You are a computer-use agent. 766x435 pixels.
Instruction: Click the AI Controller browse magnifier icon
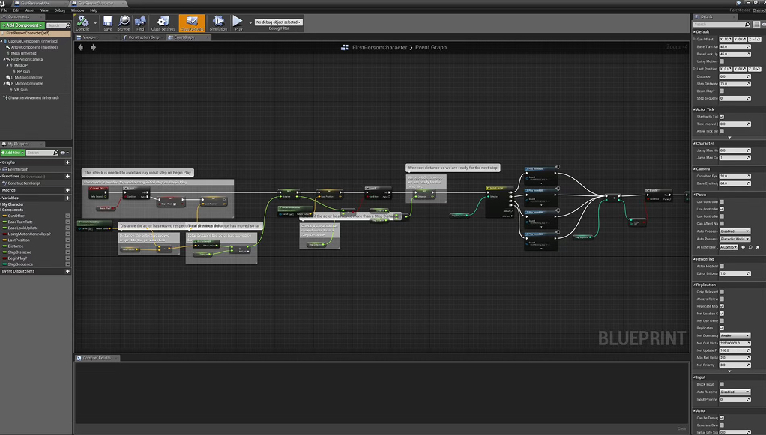pyautogui.click(x=750, y=247)
